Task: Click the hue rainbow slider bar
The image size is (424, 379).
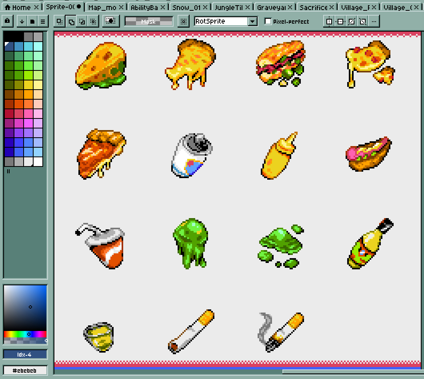Action: pos(25,334)
